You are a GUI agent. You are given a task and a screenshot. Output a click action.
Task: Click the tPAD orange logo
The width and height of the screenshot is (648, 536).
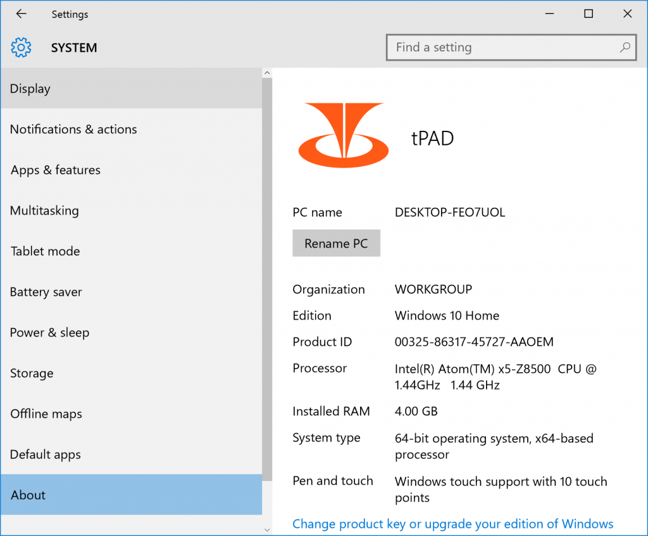coord(344,135)
